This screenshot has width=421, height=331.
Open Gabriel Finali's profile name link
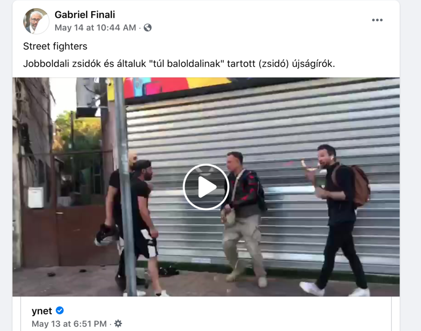(85, 15)
